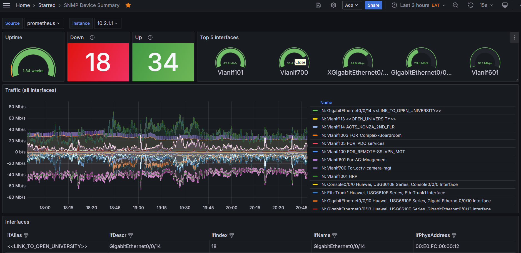The width and height of the screenshot is (521, 253).
Task: Open the hamburger navigation menu
Action: [x=6, y=5]
